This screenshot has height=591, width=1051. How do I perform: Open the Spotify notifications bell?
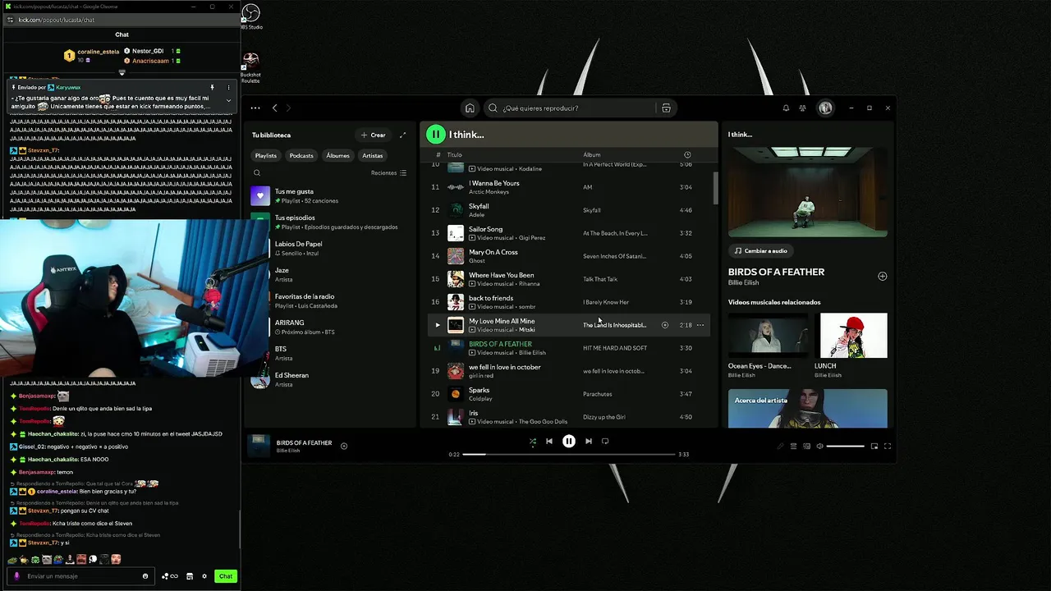(x=786, y=108)
